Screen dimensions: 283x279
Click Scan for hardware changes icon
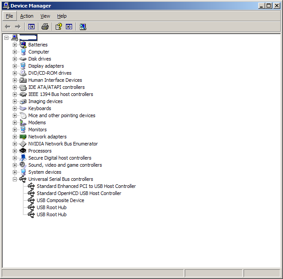tap(83, 27)
